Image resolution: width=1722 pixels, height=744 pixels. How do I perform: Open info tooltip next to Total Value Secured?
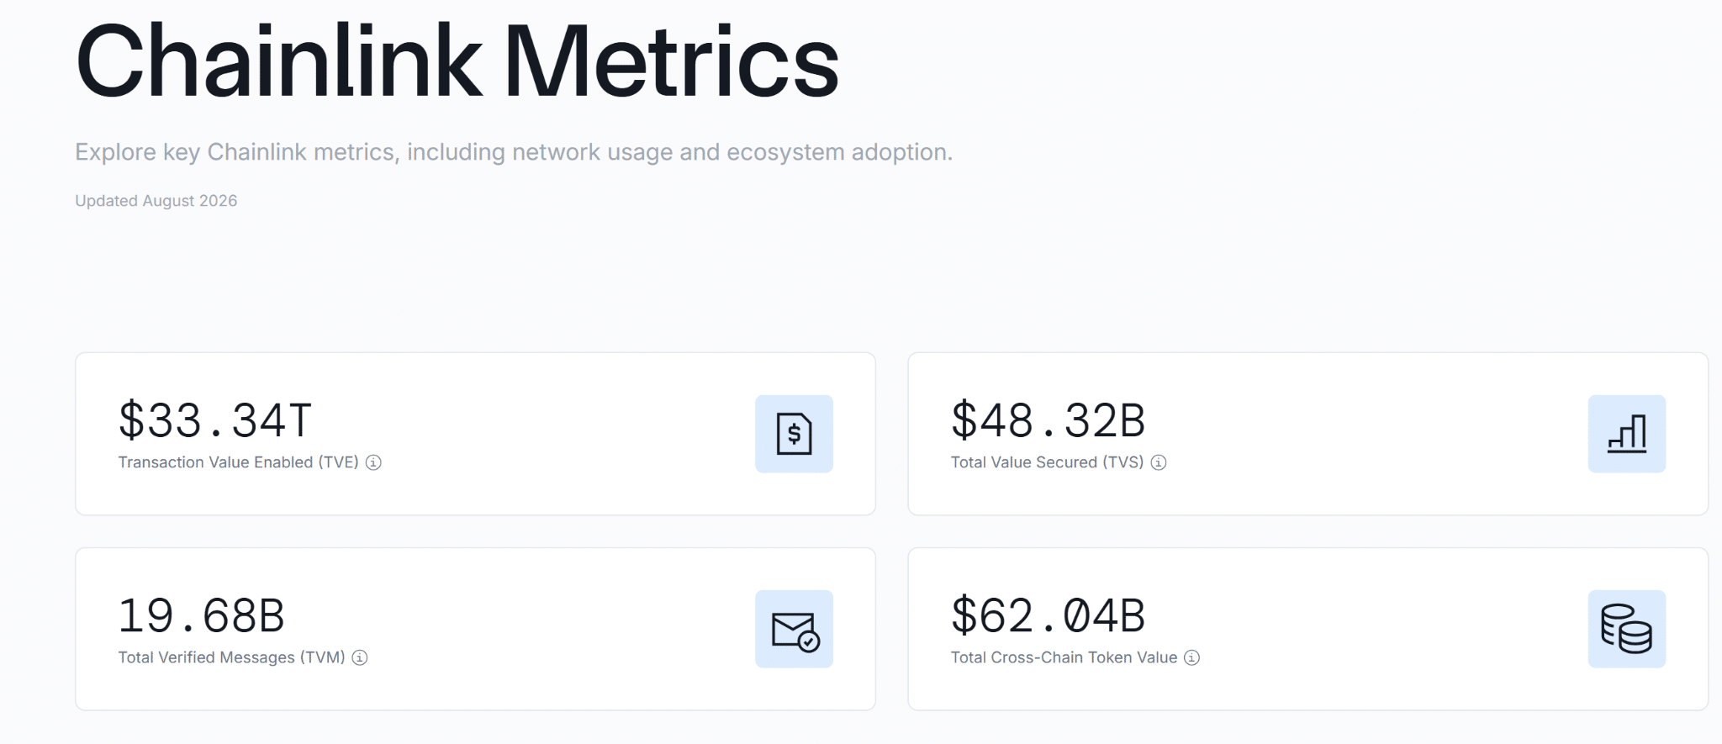click(x=1159, y=462)
